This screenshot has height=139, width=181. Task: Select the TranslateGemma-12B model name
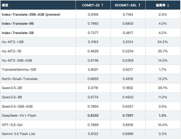click(x=19, y=70)
